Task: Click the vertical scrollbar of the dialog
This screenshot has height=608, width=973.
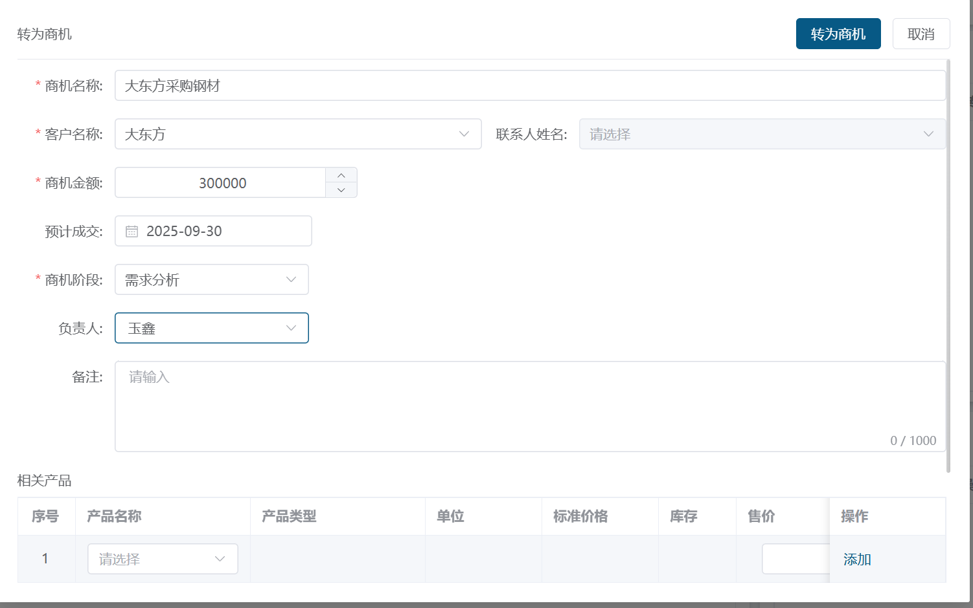Action: [948, 266]
